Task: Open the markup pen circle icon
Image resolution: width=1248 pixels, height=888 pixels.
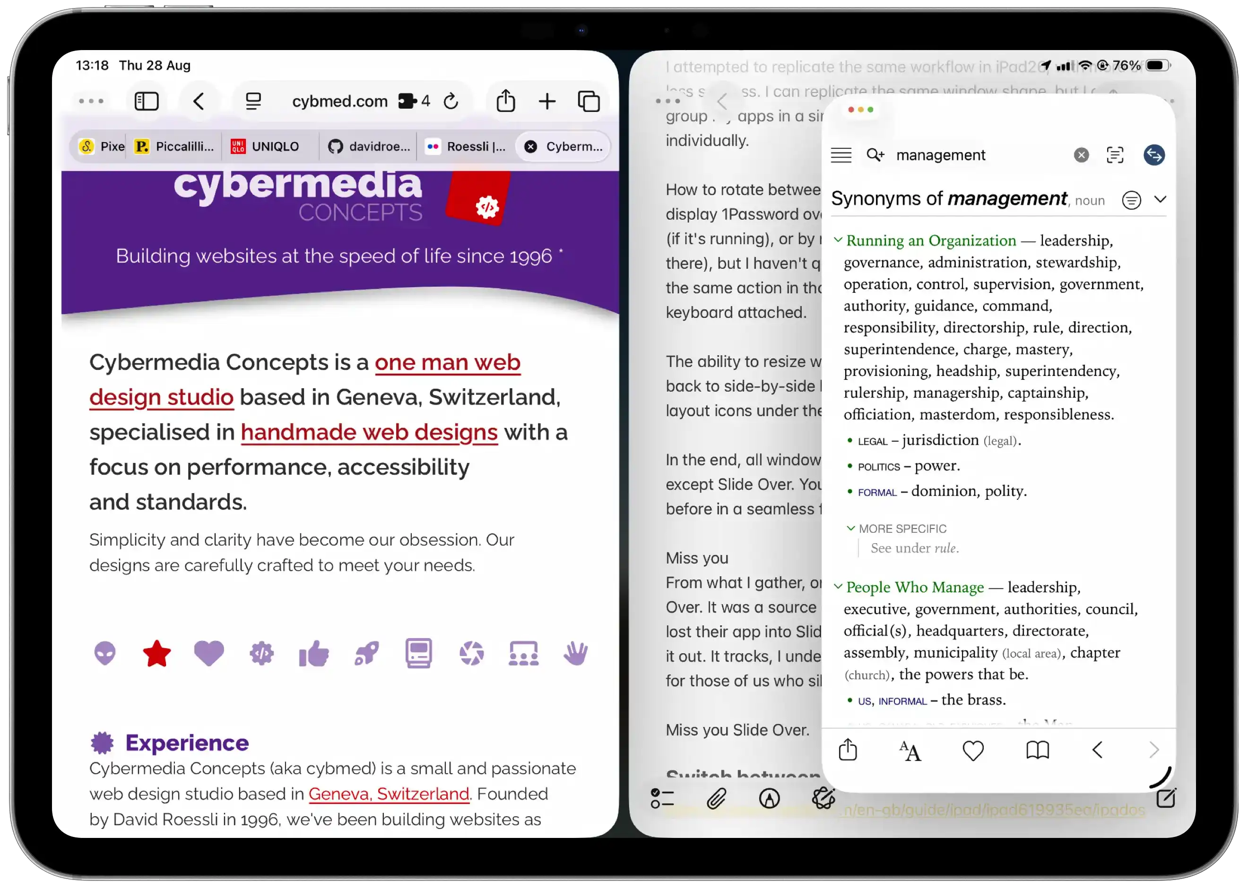Action: 769,799
